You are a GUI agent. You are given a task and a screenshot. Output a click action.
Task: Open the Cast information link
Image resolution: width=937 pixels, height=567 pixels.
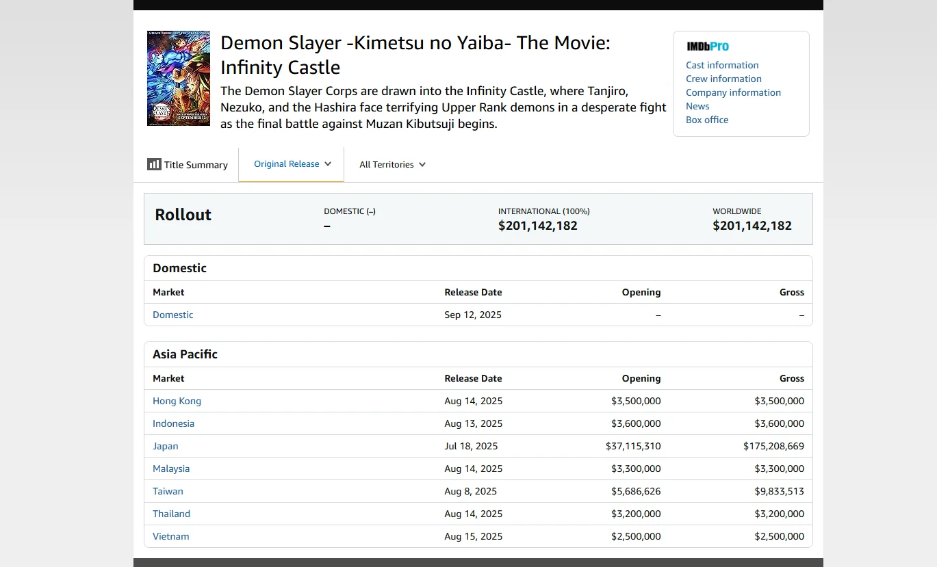[722, 65]
